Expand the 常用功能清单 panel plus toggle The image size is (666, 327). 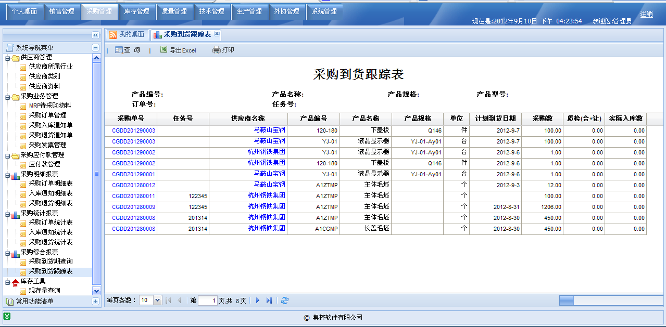95,301
